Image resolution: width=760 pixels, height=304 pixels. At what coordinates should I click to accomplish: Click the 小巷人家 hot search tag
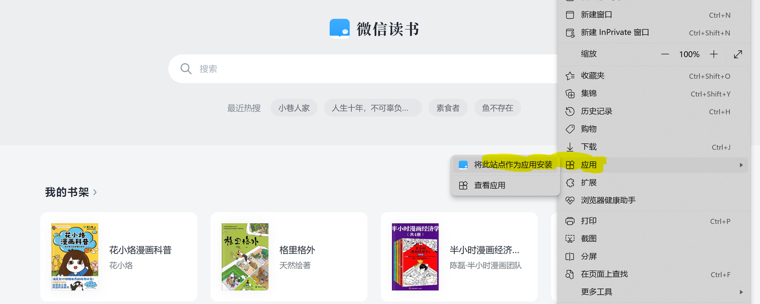[294, 108]
